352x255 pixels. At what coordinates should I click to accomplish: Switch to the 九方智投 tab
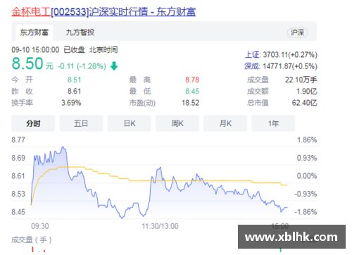[x=80, y=32]
